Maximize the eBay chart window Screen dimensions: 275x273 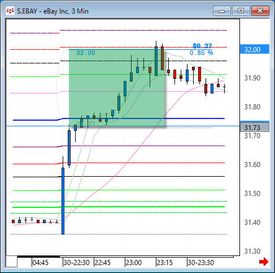(x=241, y=11)
